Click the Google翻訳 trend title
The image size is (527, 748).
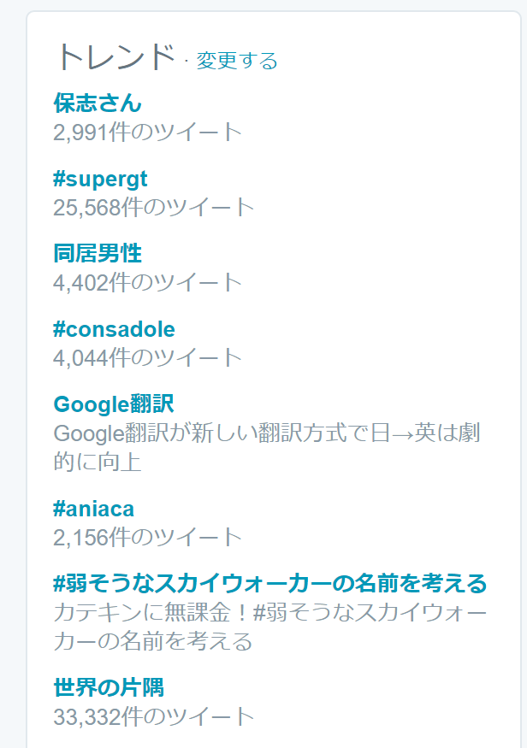tap(114, 404)
